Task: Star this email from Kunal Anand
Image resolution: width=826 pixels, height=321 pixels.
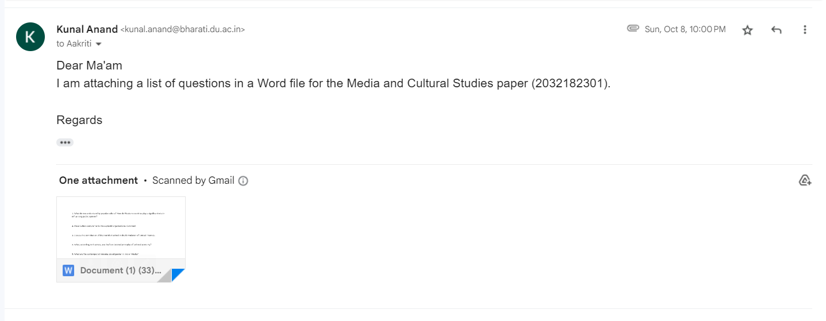Action: point(747,30)
